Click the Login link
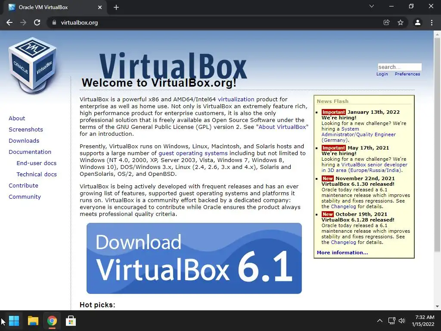This screenshot has height=331, width=441. (x=382, y=74)
